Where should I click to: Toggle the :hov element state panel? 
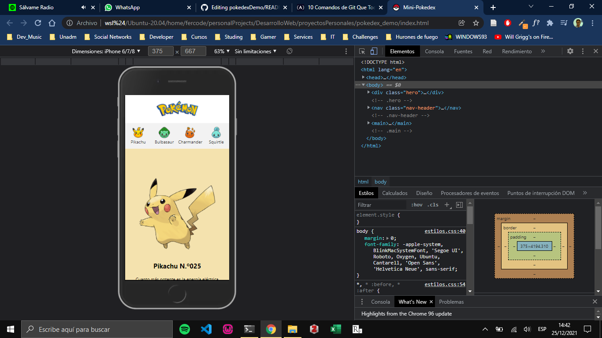pos(416,205)
